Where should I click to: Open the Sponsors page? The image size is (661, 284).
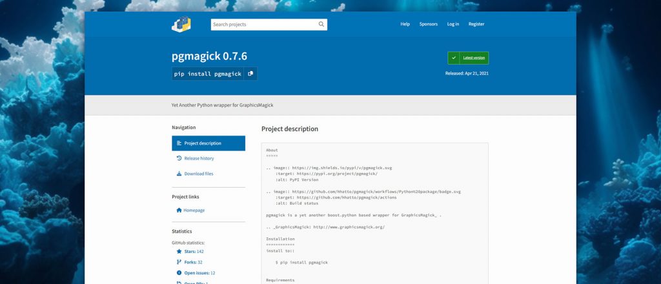coord(429,24)
